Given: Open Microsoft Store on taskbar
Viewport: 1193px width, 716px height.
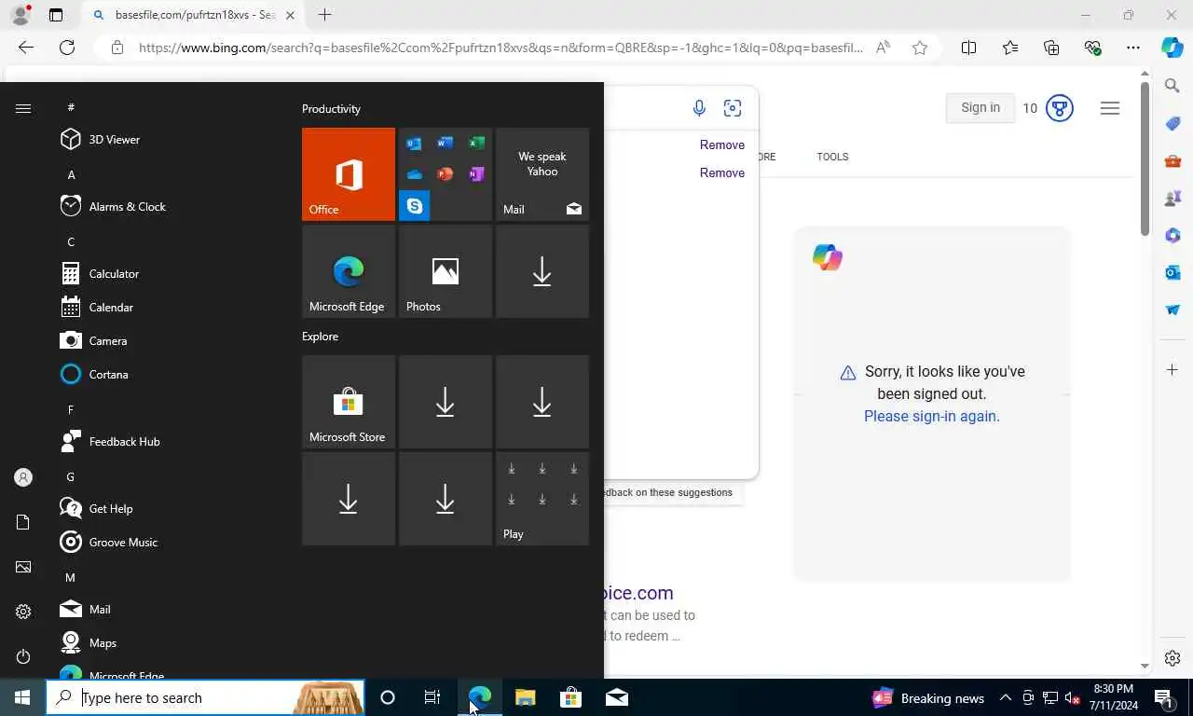Looking at the screenshot, I should click(570, 697).
